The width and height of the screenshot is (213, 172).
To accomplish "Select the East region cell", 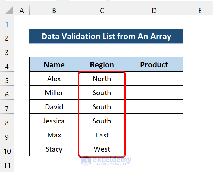I will point(102,135).
